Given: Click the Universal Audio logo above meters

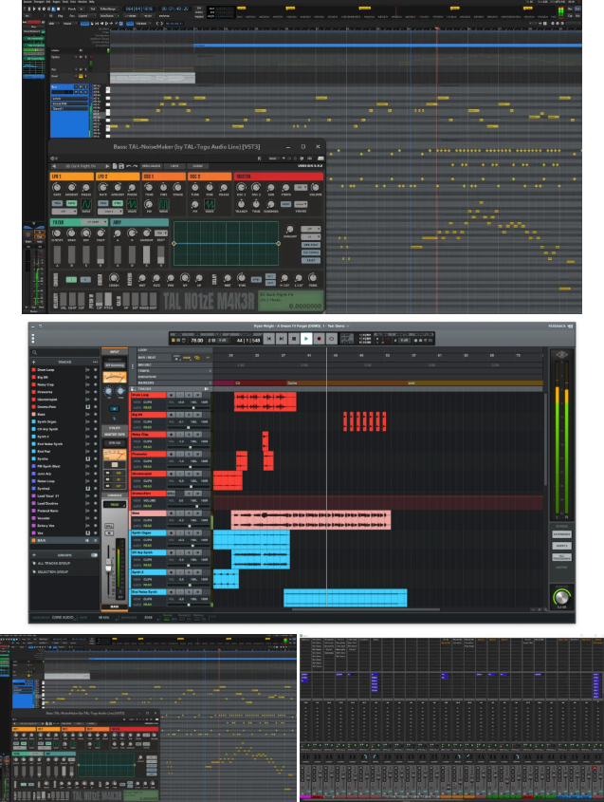Looking at the screenshot, I should pos(561,354).
